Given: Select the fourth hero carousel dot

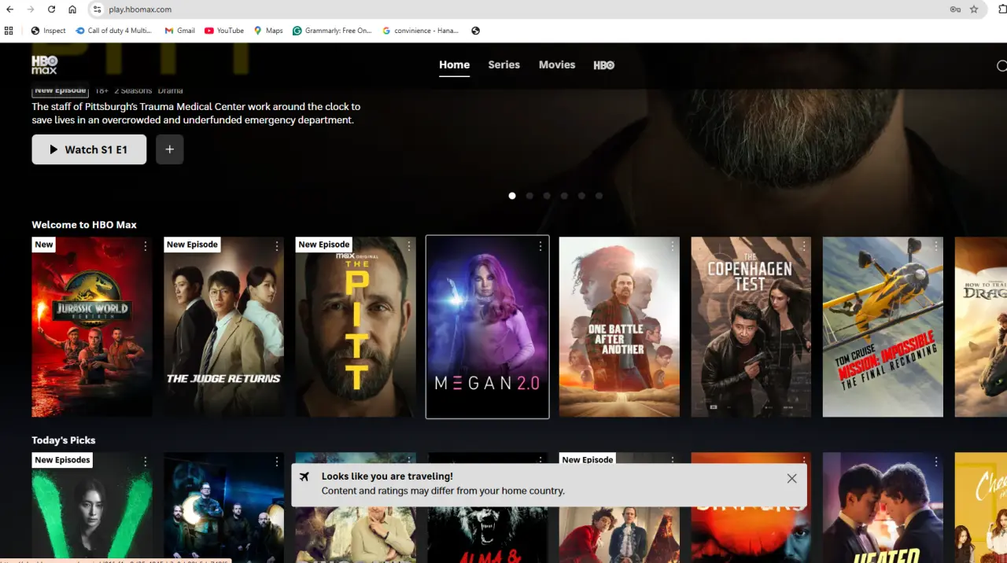Looking at the screenshot, I should click(564, 196).
